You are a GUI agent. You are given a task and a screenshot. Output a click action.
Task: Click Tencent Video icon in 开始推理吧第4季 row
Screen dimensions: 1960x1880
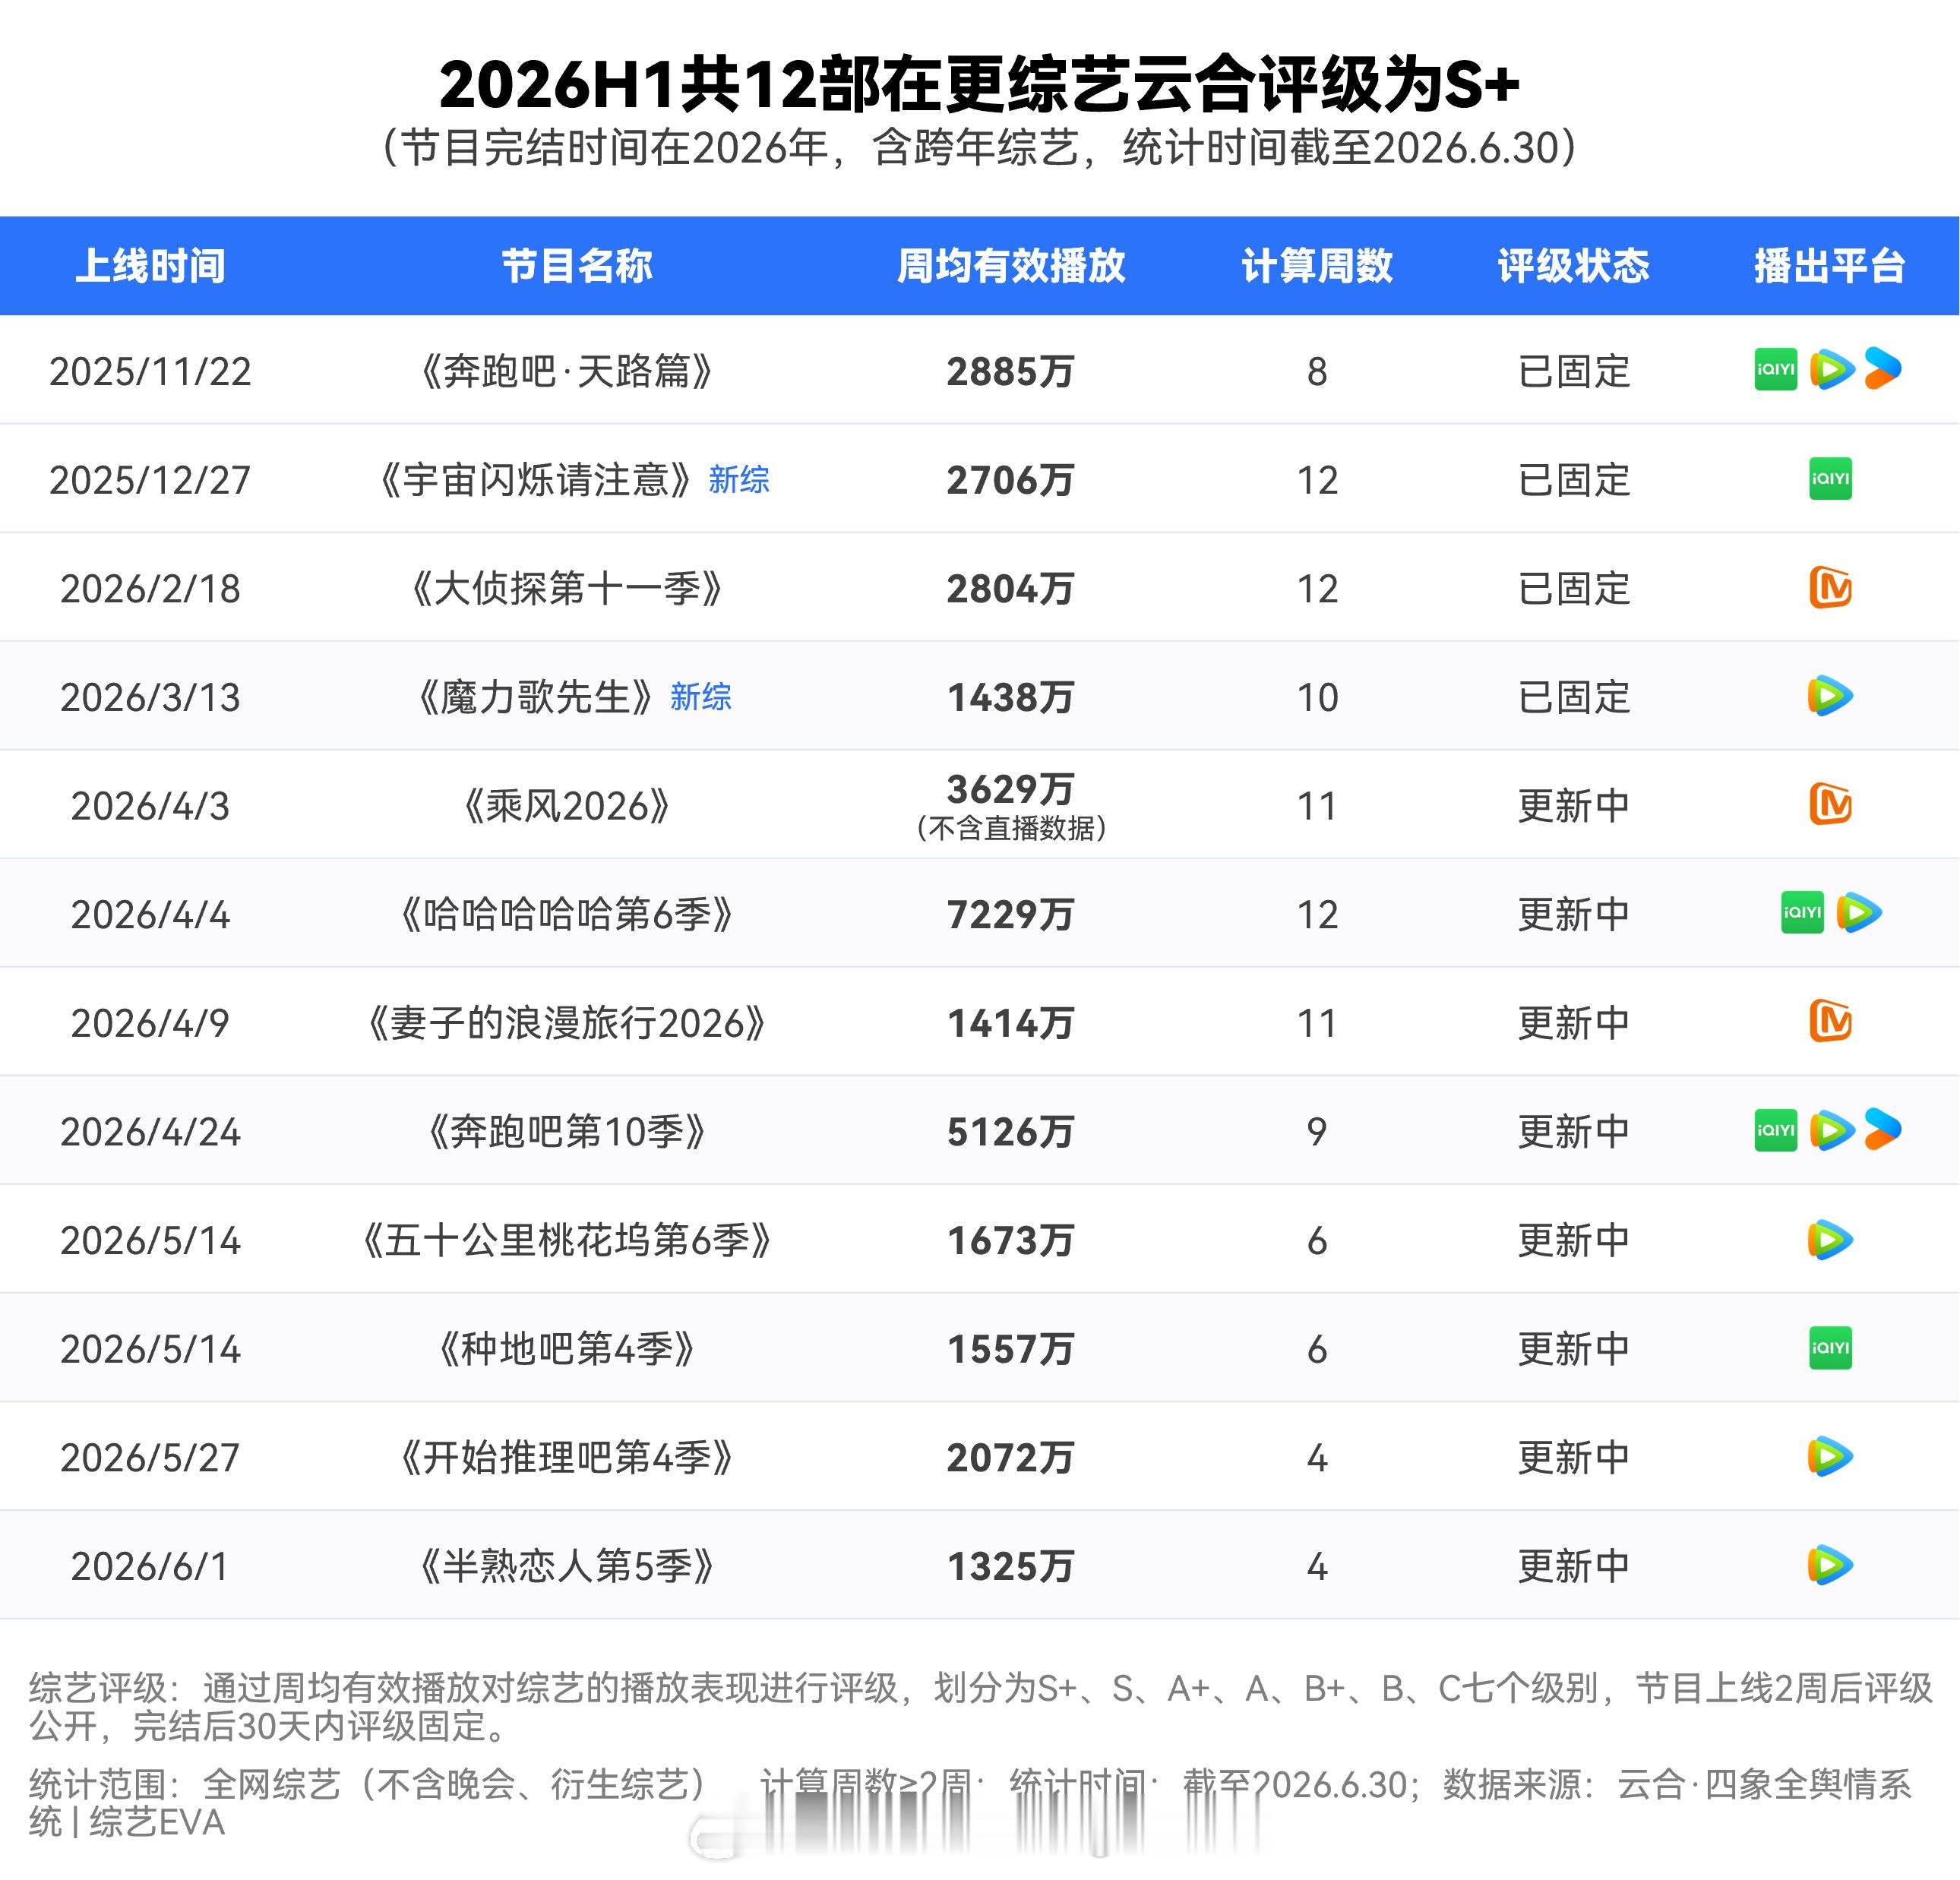point(1831,1457)
